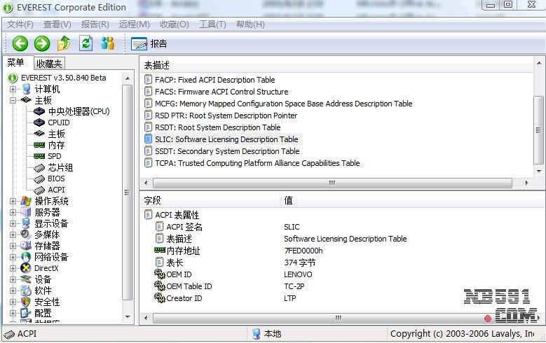Screen dimensions: 546x343
Task: Open the 报告 report button
Action: click(x=149, y=43)
